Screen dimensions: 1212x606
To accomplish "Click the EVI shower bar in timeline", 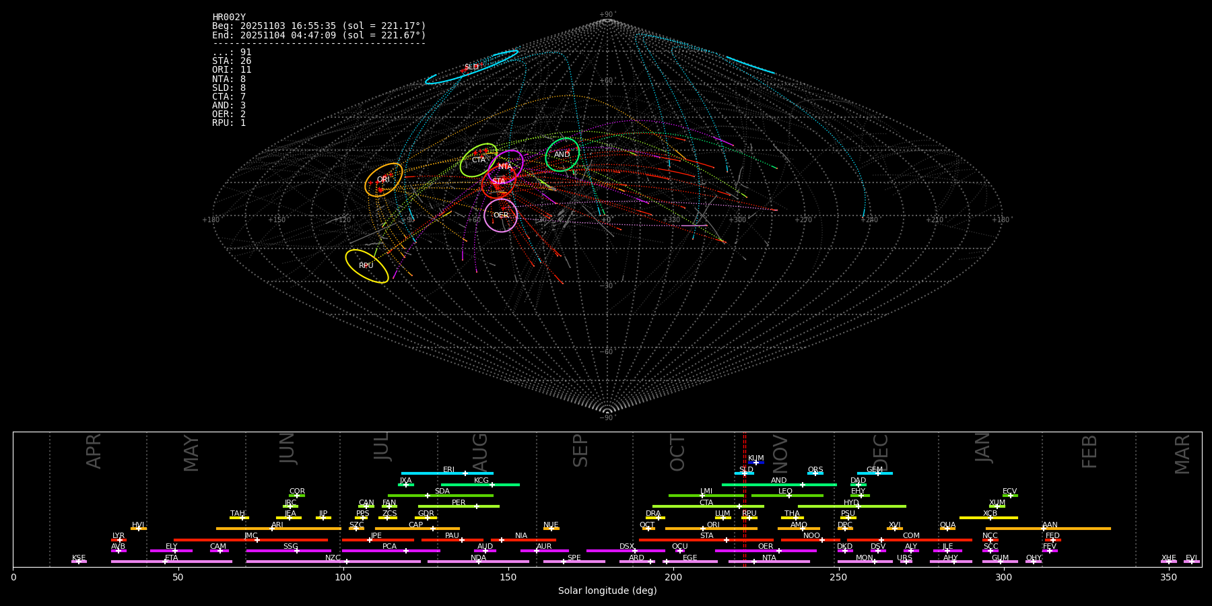I will tap(1191, 562).
